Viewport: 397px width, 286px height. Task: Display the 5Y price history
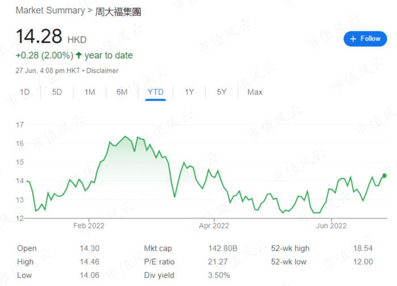pyautogui.click(x=222, y=92)
